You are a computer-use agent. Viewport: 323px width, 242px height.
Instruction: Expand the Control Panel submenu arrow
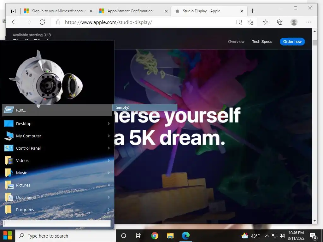click(x=109, y=148)
